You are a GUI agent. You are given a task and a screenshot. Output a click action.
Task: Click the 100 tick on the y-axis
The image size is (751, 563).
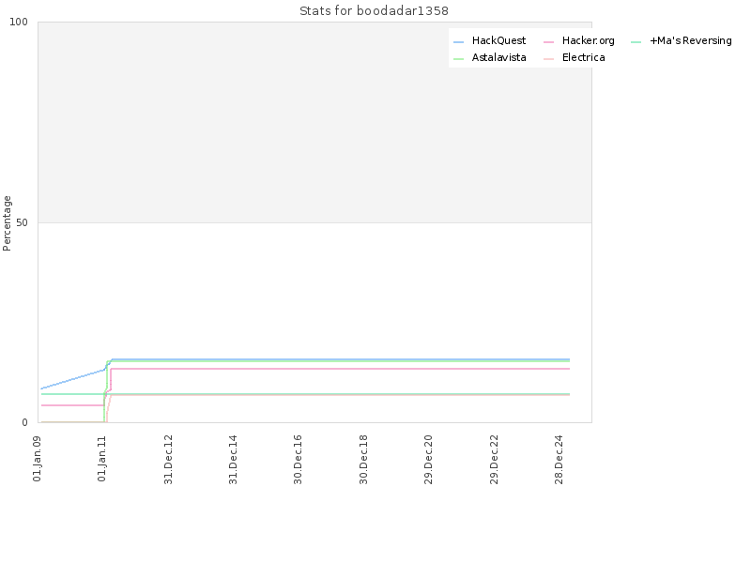point(19,22)
